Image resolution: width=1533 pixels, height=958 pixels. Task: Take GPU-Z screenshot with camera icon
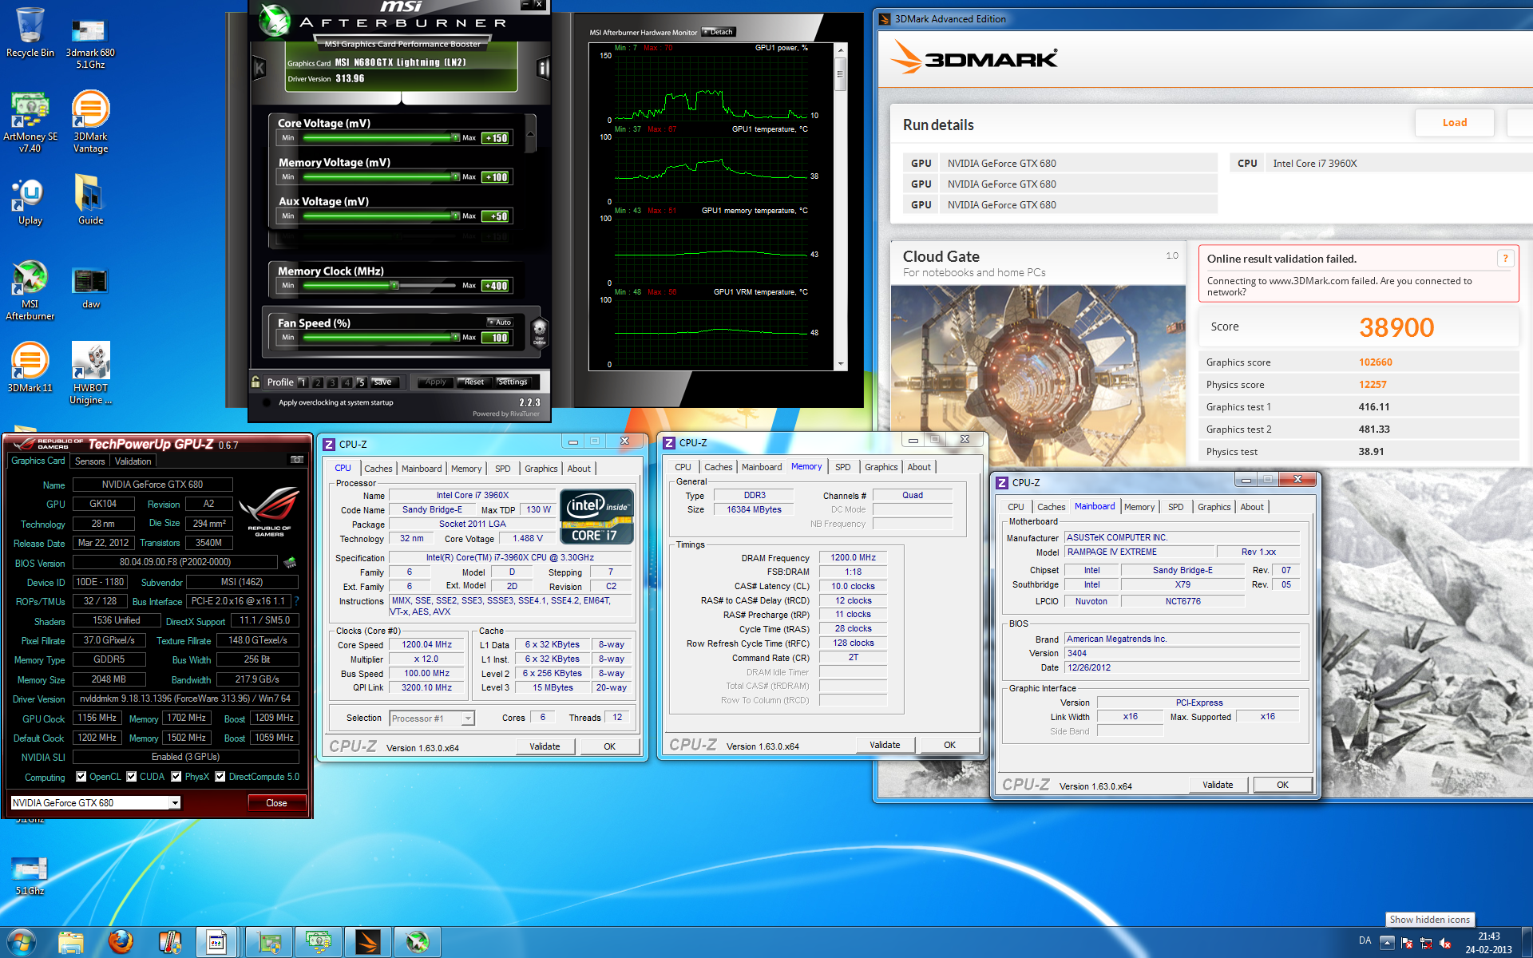(x=296, y=460)
